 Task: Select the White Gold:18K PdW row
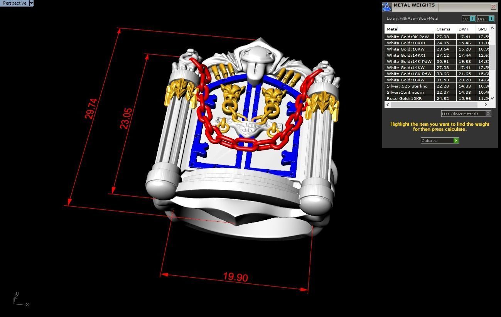[437, 74]
